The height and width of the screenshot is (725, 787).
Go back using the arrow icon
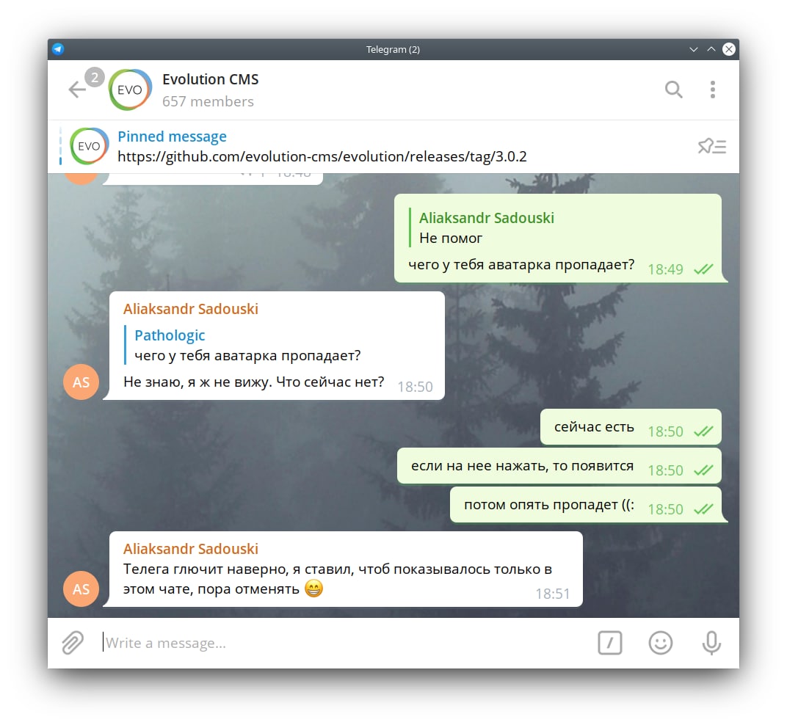tap(77, 90)
